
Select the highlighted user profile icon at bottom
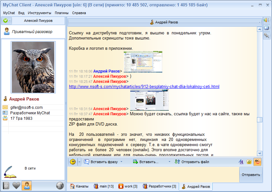pyautogui.click(x=27, y=186)
